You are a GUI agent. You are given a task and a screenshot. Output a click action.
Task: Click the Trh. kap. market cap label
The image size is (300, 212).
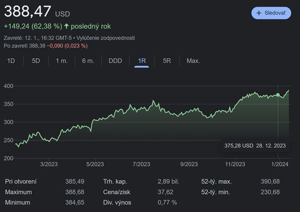click(x=116, y=182)
